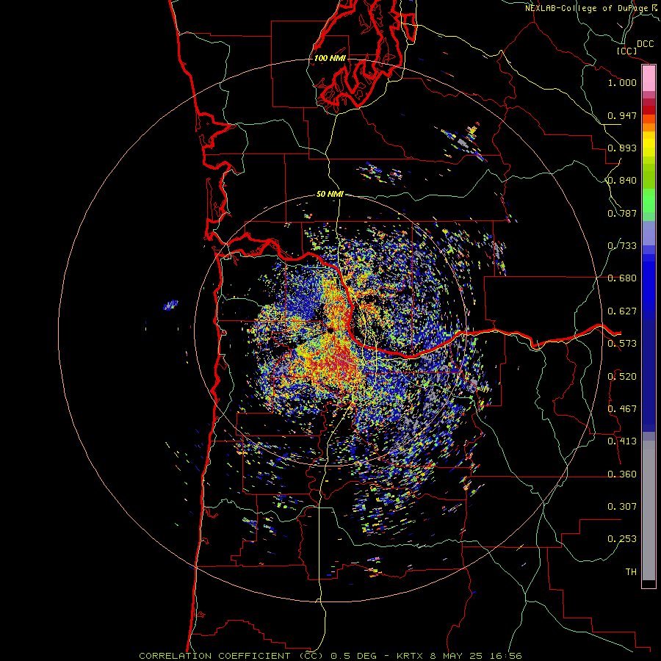Select the 0.893 legend value
The image size is (661, 661).
(622, 148)
